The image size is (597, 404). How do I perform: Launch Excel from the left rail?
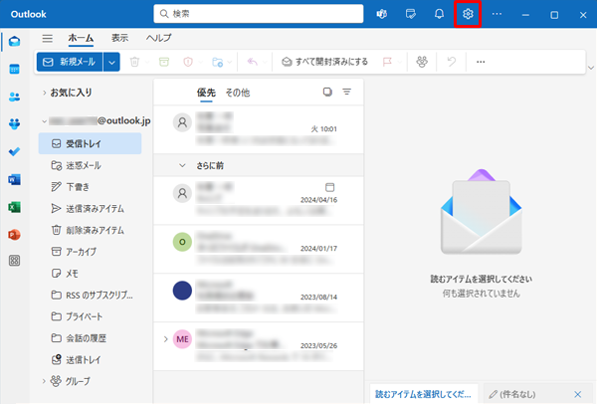pos(15,207)
